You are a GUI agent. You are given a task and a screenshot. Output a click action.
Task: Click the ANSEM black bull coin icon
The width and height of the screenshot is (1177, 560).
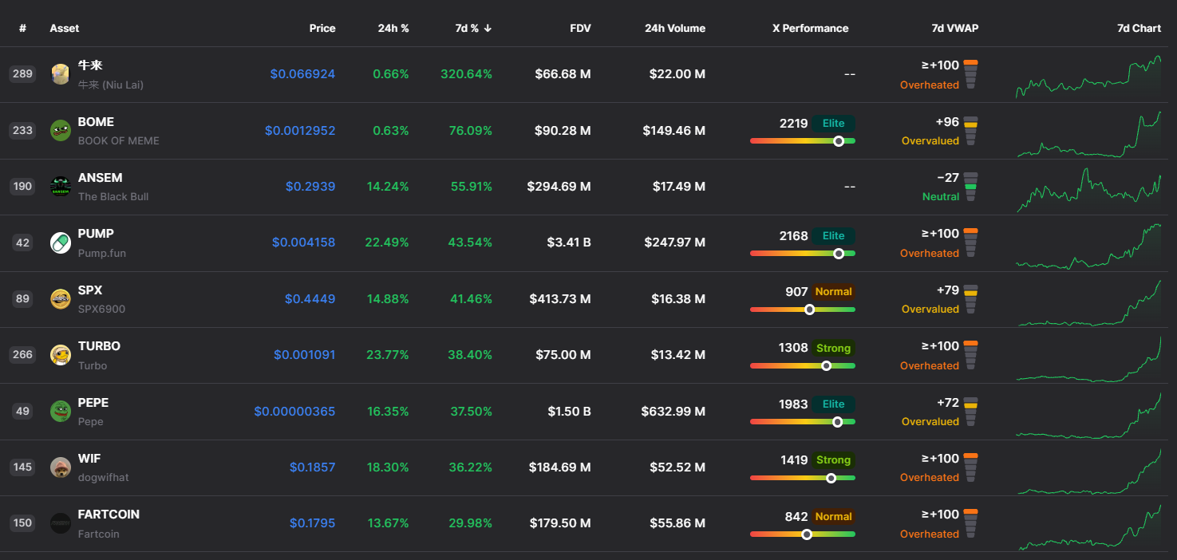(61, 187)
